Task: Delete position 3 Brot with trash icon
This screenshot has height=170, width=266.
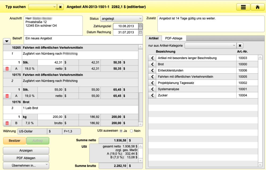Action: [x=7, y=123]
